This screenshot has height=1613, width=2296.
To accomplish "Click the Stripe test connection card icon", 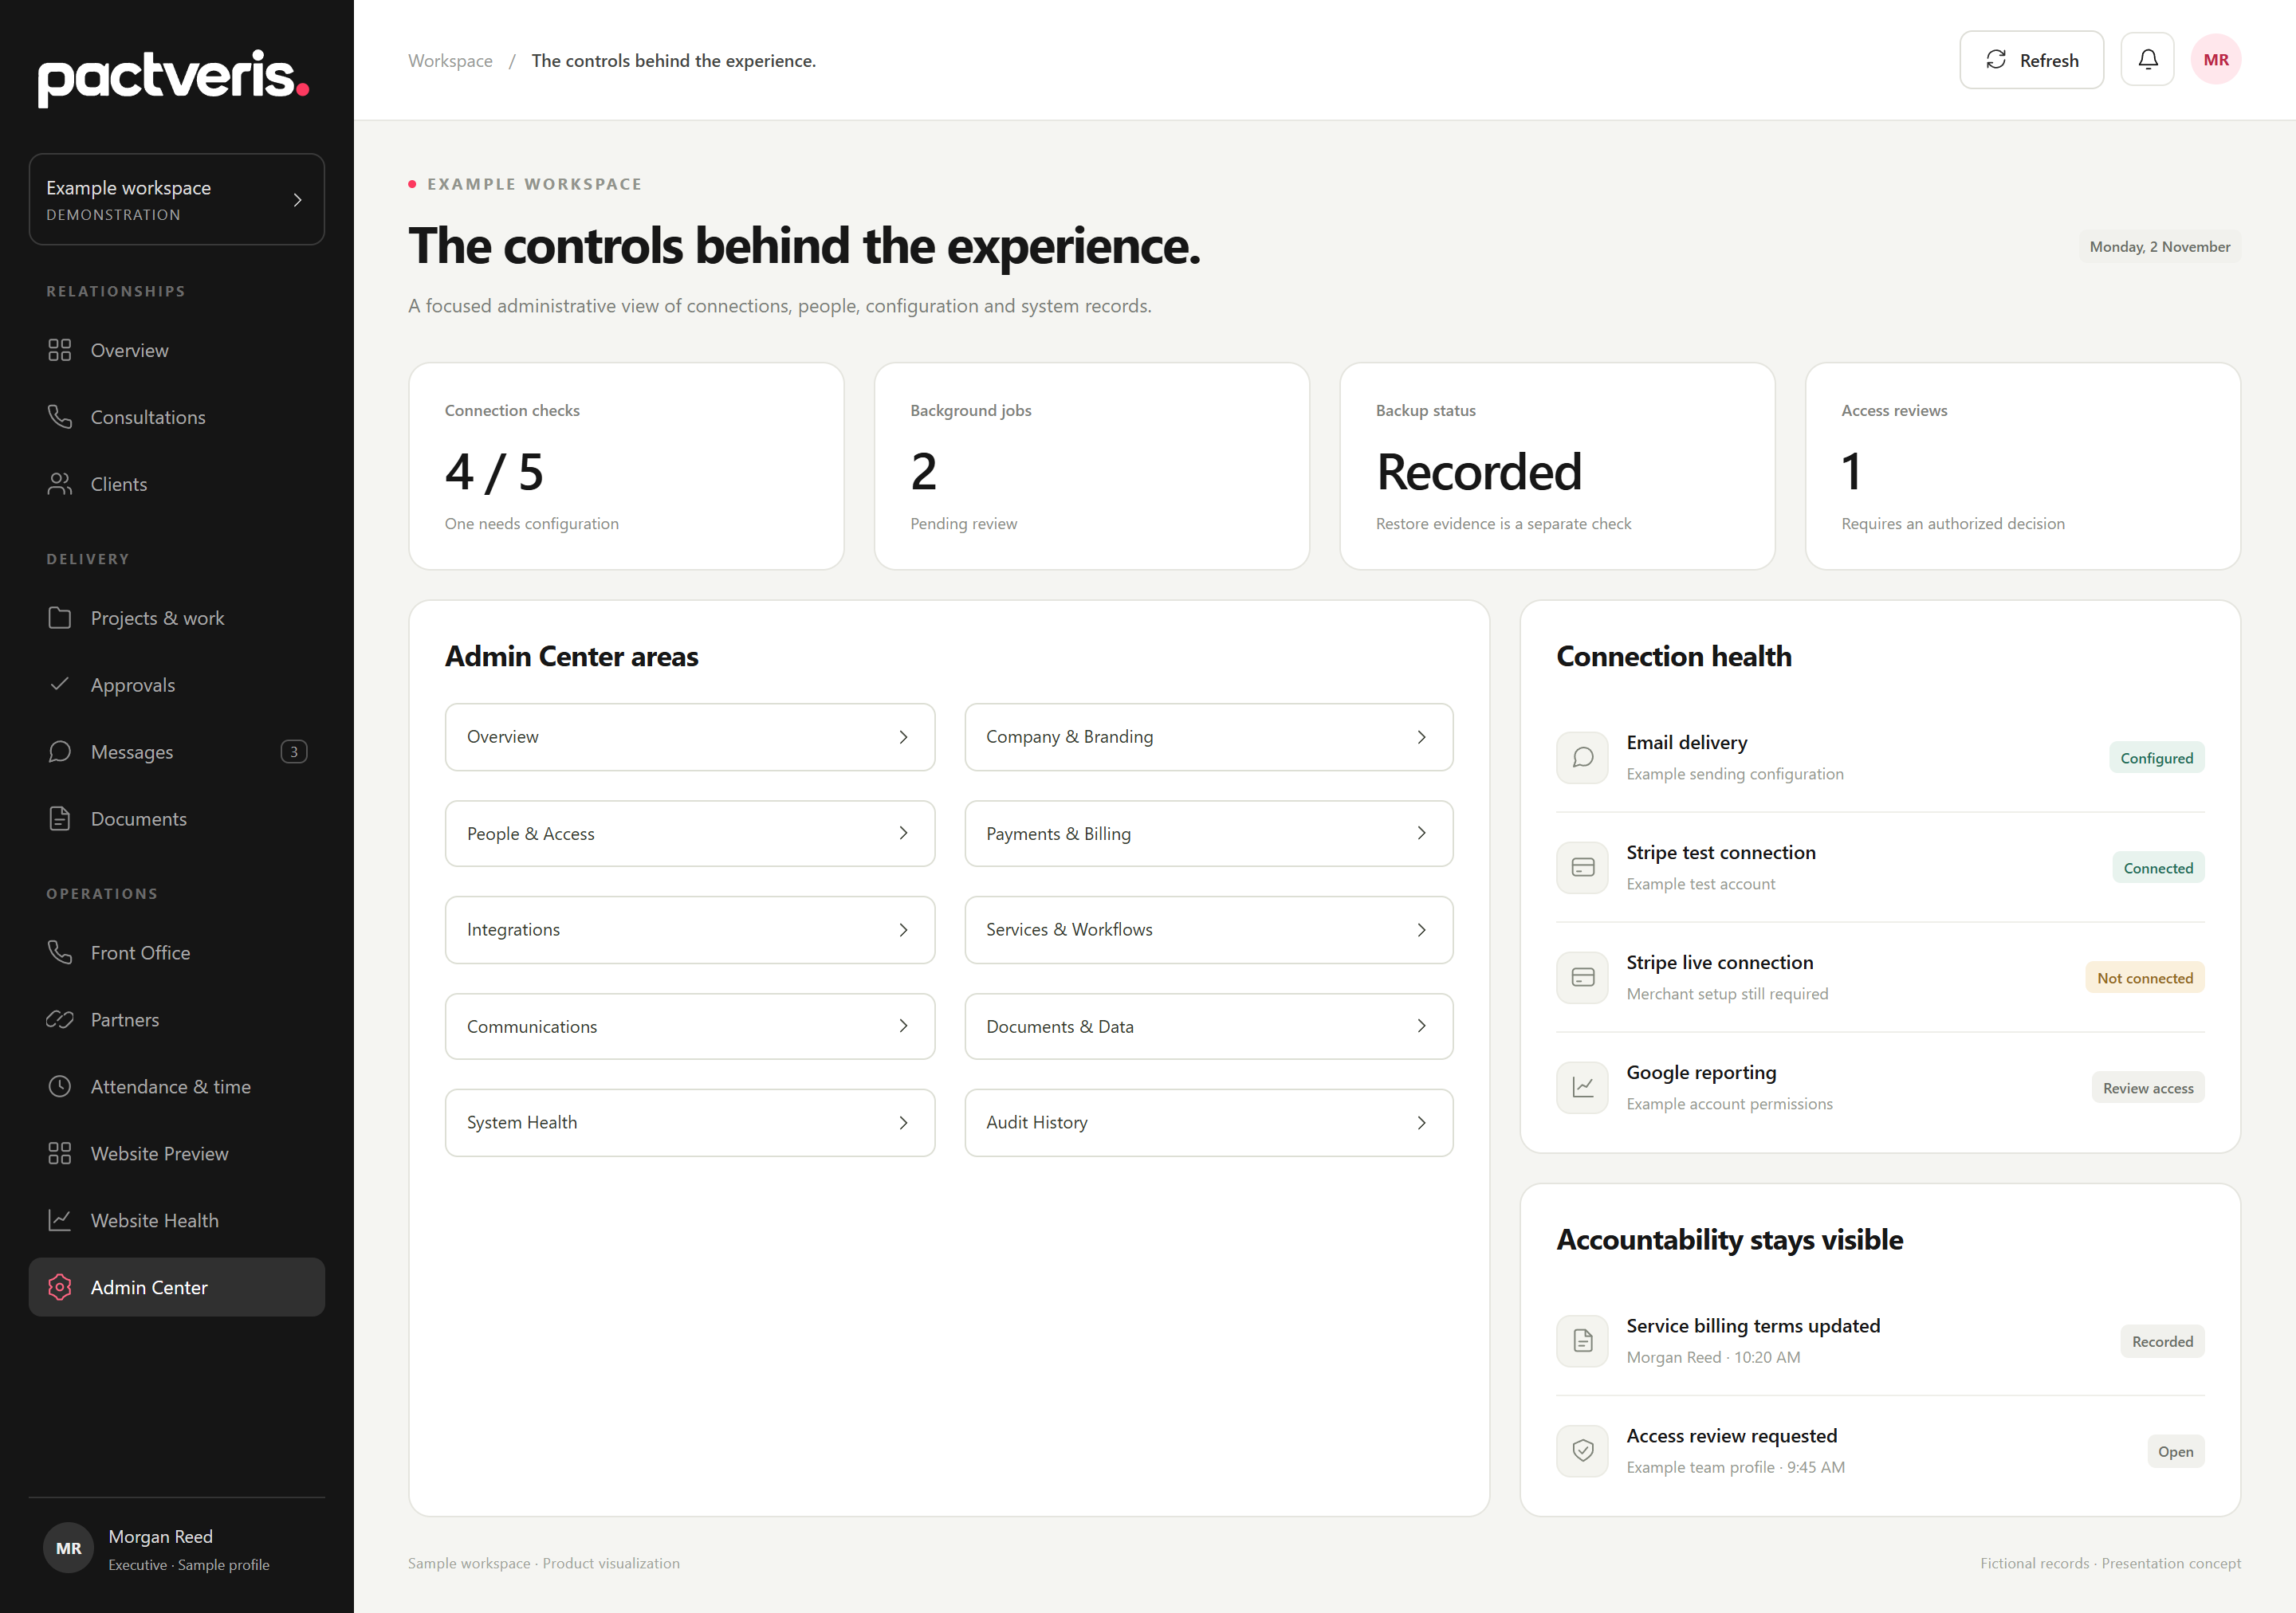I will click(x=1582, y=867).
